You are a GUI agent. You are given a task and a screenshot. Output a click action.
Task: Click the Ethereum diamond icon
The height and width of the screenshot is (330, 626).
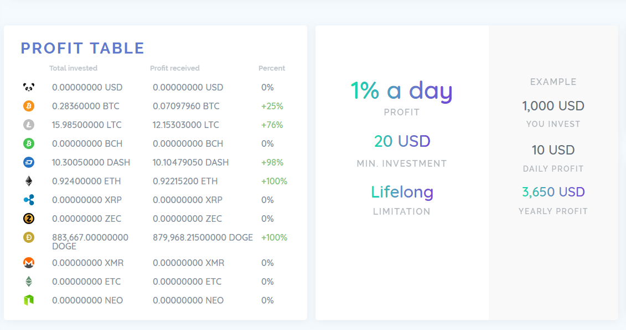(29, 181)
